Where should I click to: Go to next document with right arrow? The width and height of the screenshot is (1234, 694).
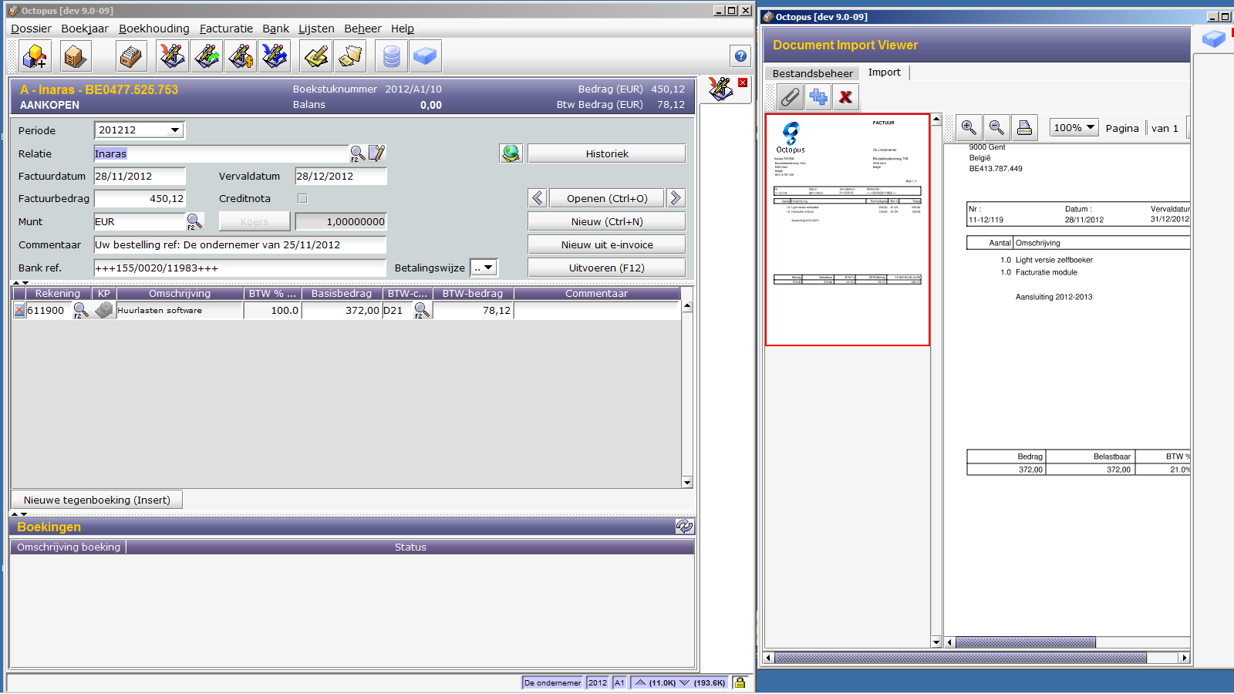pos(676,198)
